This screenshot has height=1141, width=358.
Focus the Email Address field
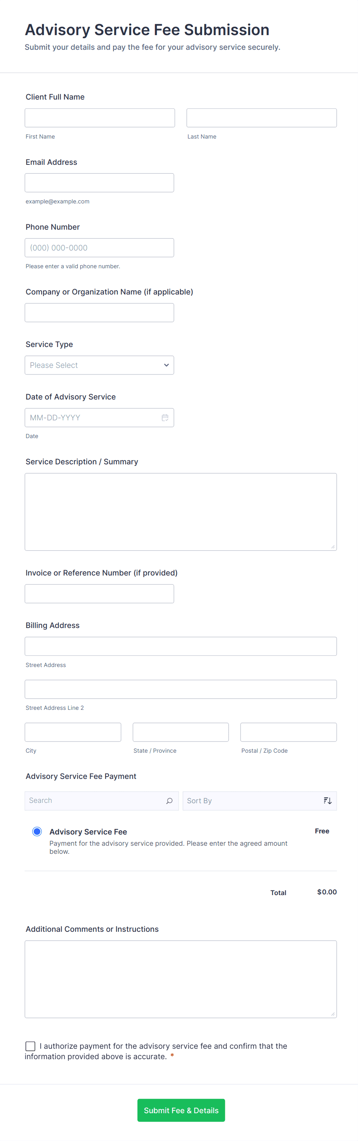pyautogui.click(x=99, y=183)
